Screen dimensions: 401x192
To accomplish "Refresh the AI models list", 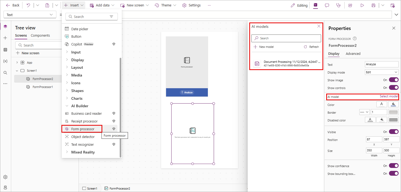I will 312,47.
